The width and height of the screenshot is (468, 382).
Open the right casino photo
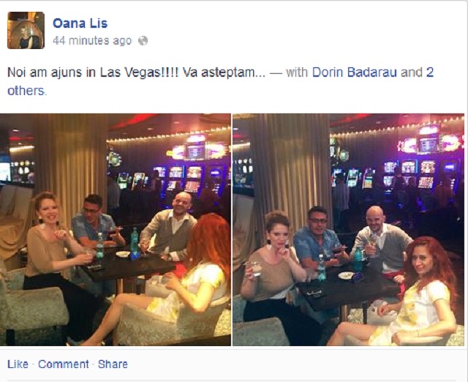click(348, 230)
